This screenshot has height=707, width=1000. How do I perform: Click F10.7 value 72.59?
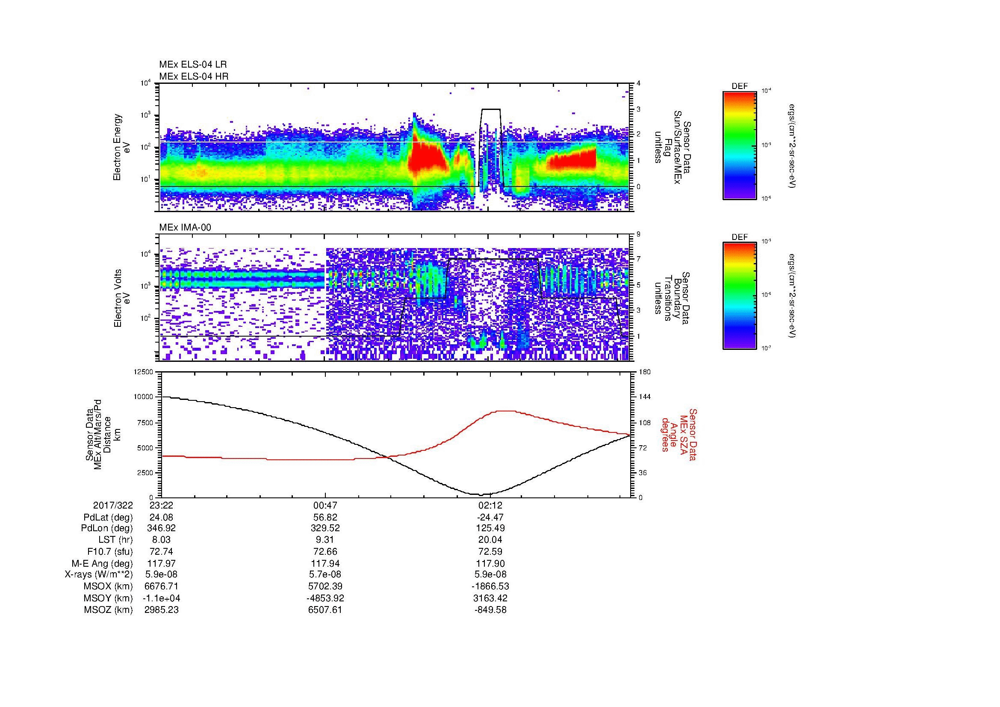point(490,551)
